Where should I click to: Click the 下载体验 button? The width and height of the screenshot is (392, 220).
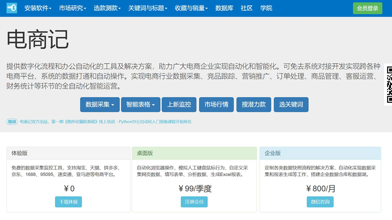pyautogui.click(x=69, y=202)
